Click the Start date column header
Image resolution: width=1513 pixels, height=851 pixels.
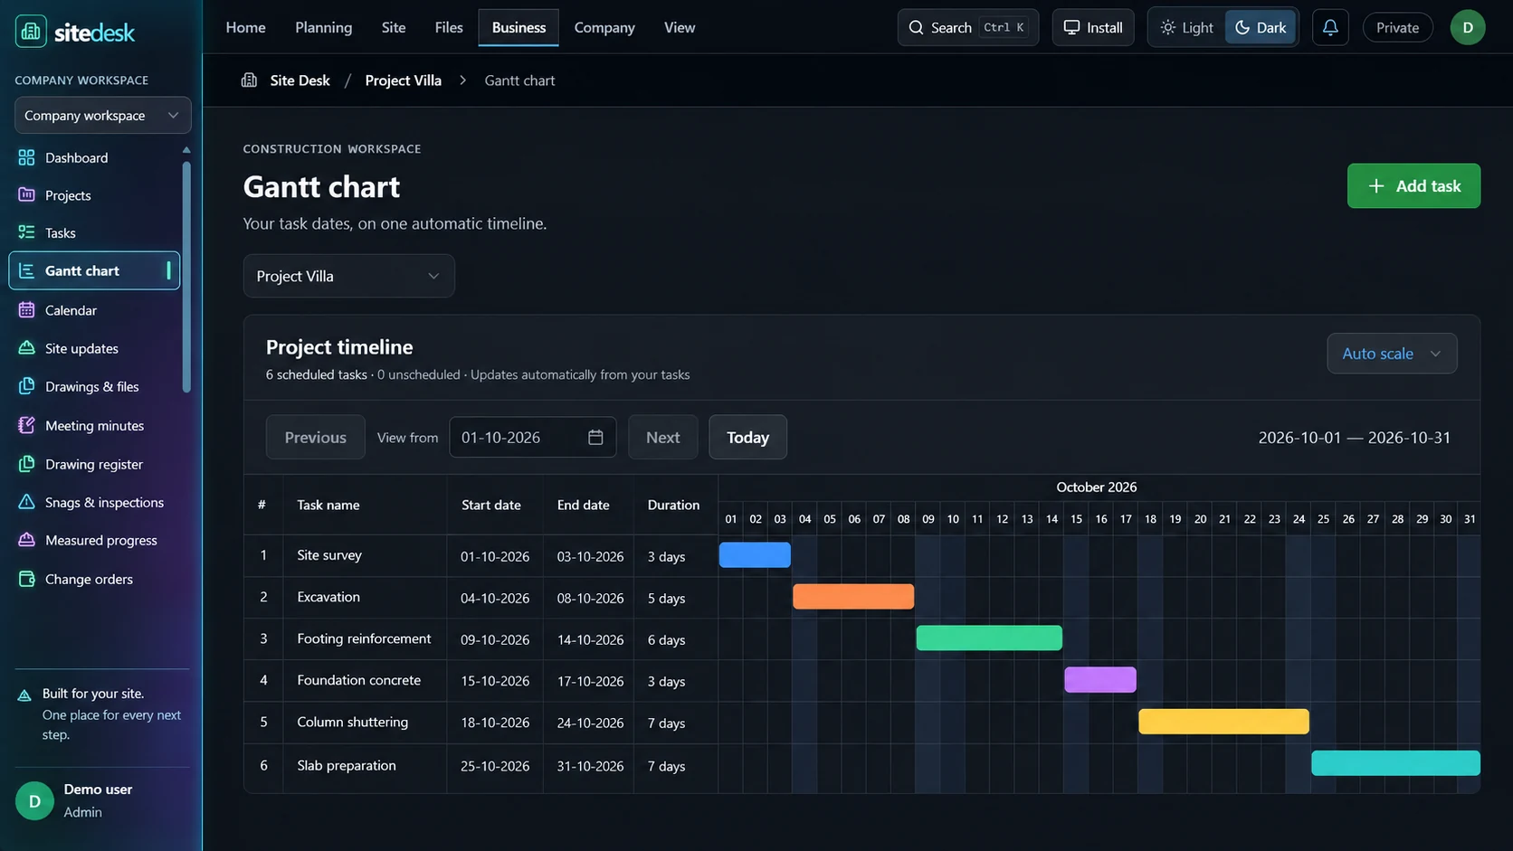point(490,505)
